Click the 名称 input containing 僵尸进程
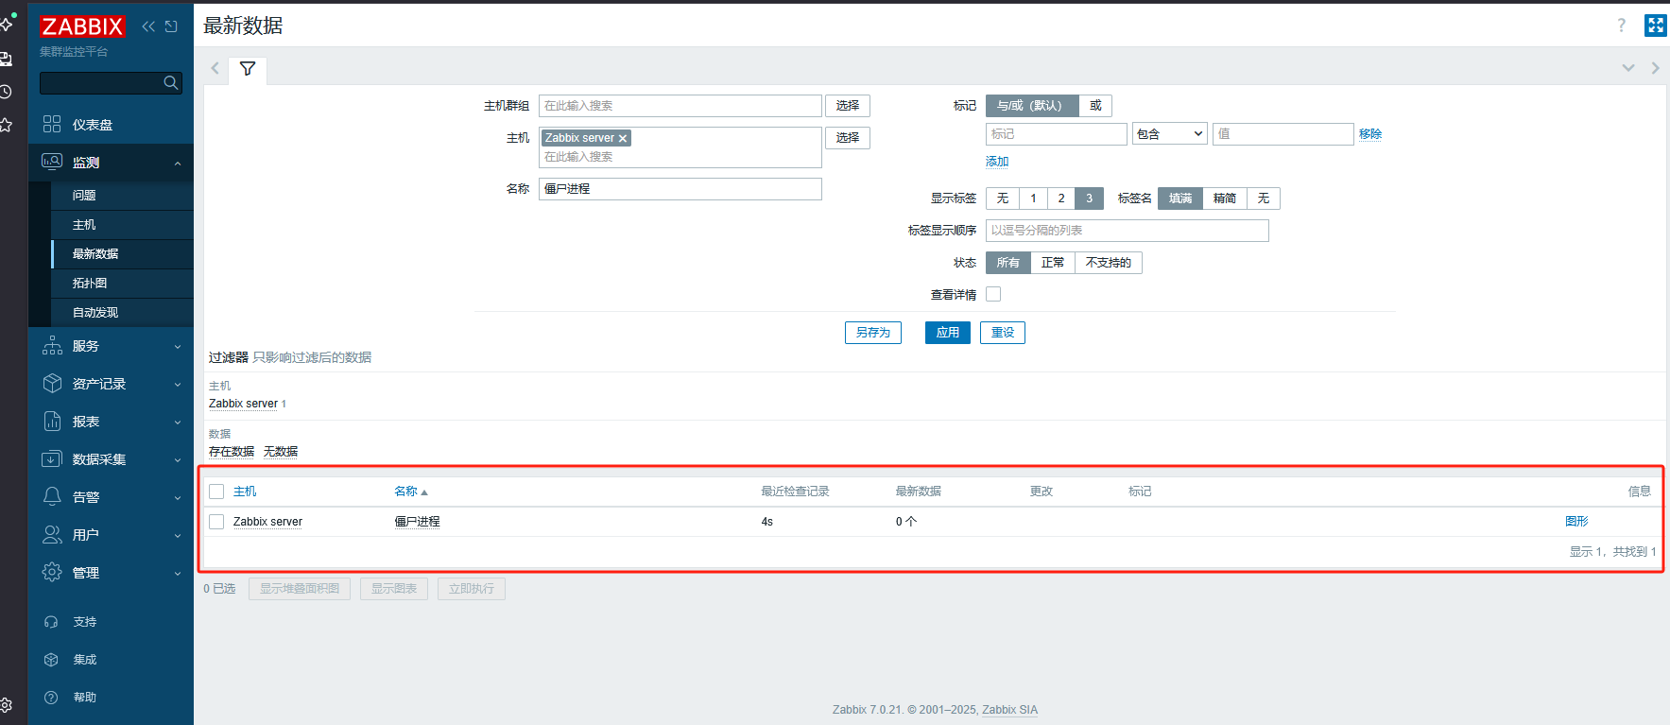 (680, 189)
